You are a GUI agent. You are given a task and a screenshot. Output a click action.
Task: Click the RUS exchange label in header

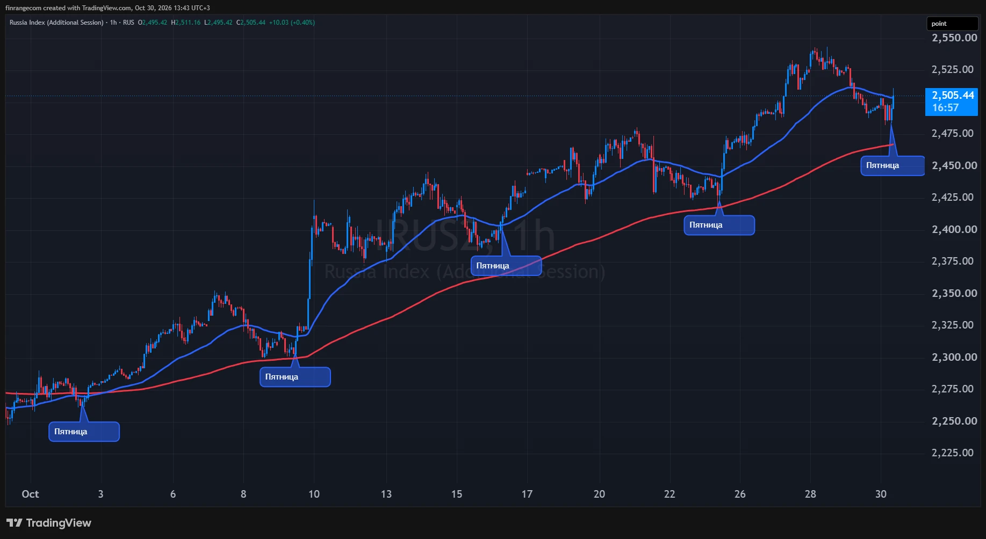point(128,23)
